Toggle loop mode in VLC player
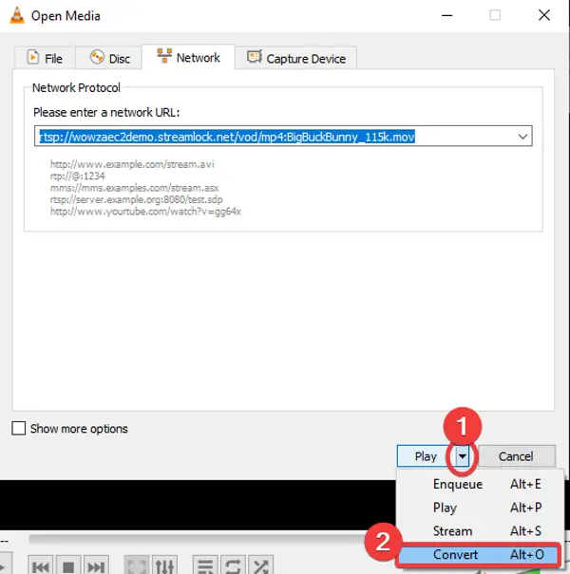570x574 pixels. click(x=233, y=566)
